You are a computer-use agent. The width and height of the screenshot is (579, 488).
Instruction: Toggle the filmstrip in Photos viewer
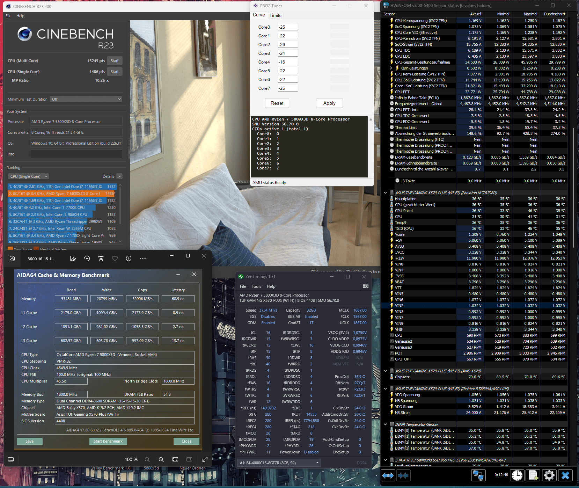coord(11,459)
